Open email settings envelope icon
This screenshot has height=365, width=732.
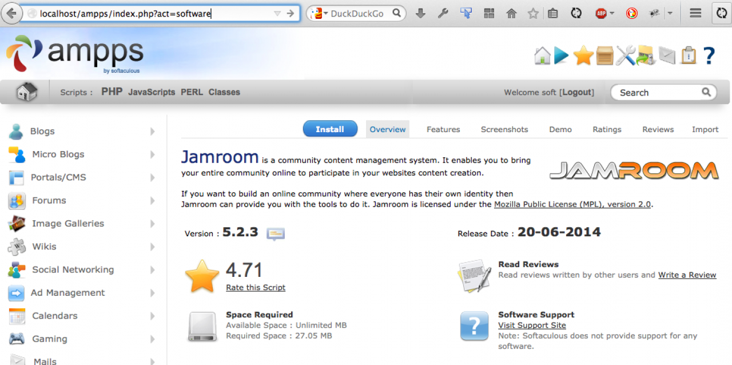(667, 55)
